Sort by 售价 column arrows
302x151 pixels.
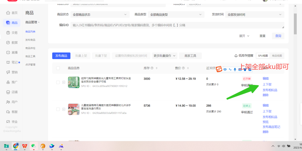click(188, 68)
